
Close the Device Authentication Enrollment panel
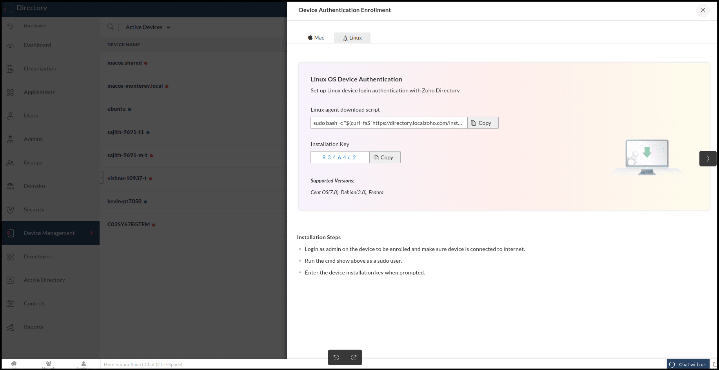pos(703,11)
